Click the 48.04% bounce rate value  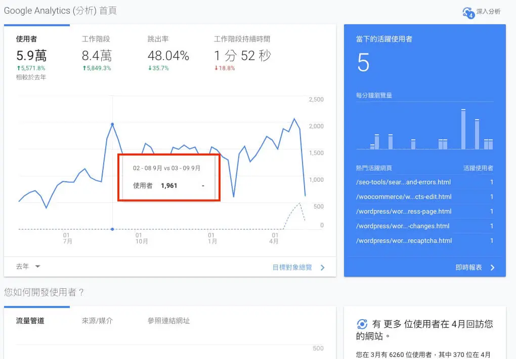(x=168, y=56)
